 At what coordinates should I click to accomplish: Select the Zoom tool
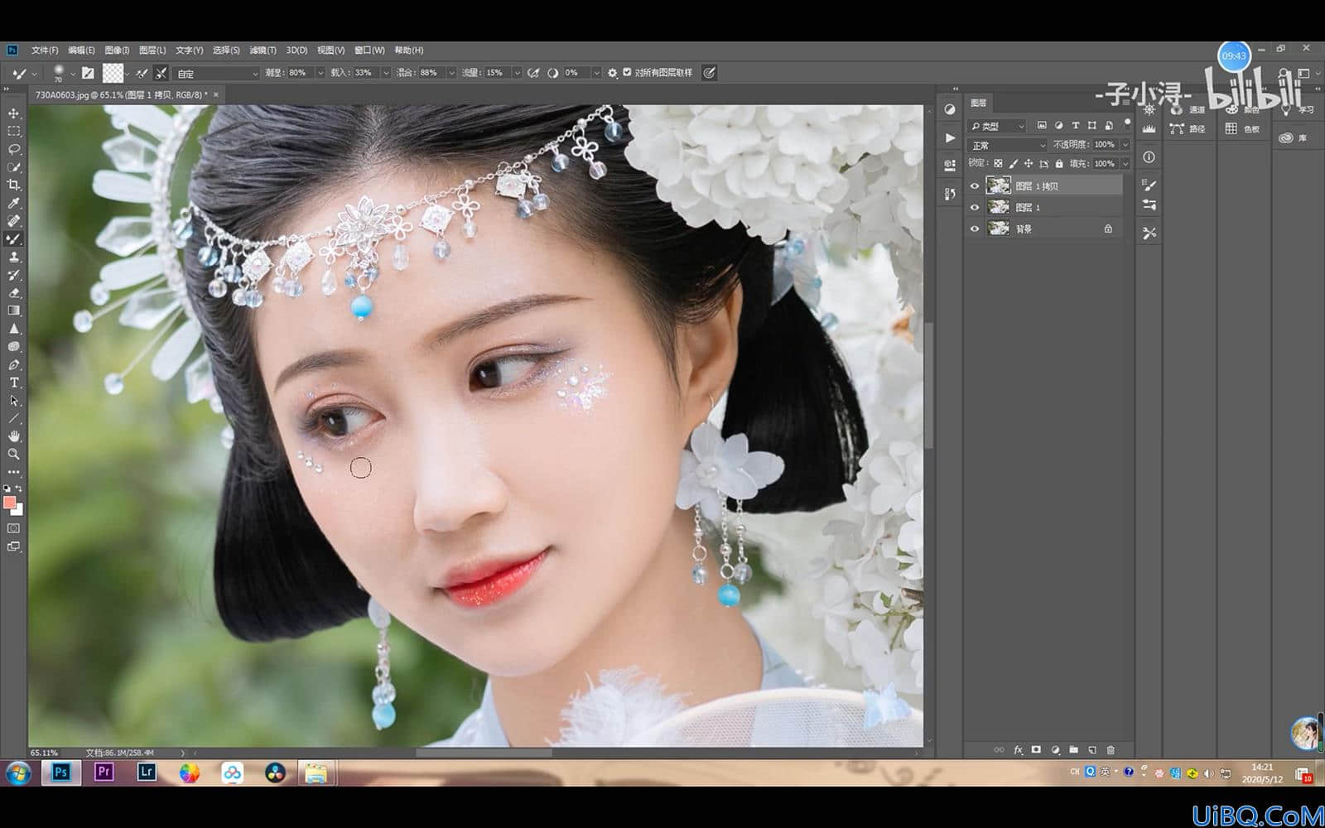pyautogui.click(x=14, y=455)
